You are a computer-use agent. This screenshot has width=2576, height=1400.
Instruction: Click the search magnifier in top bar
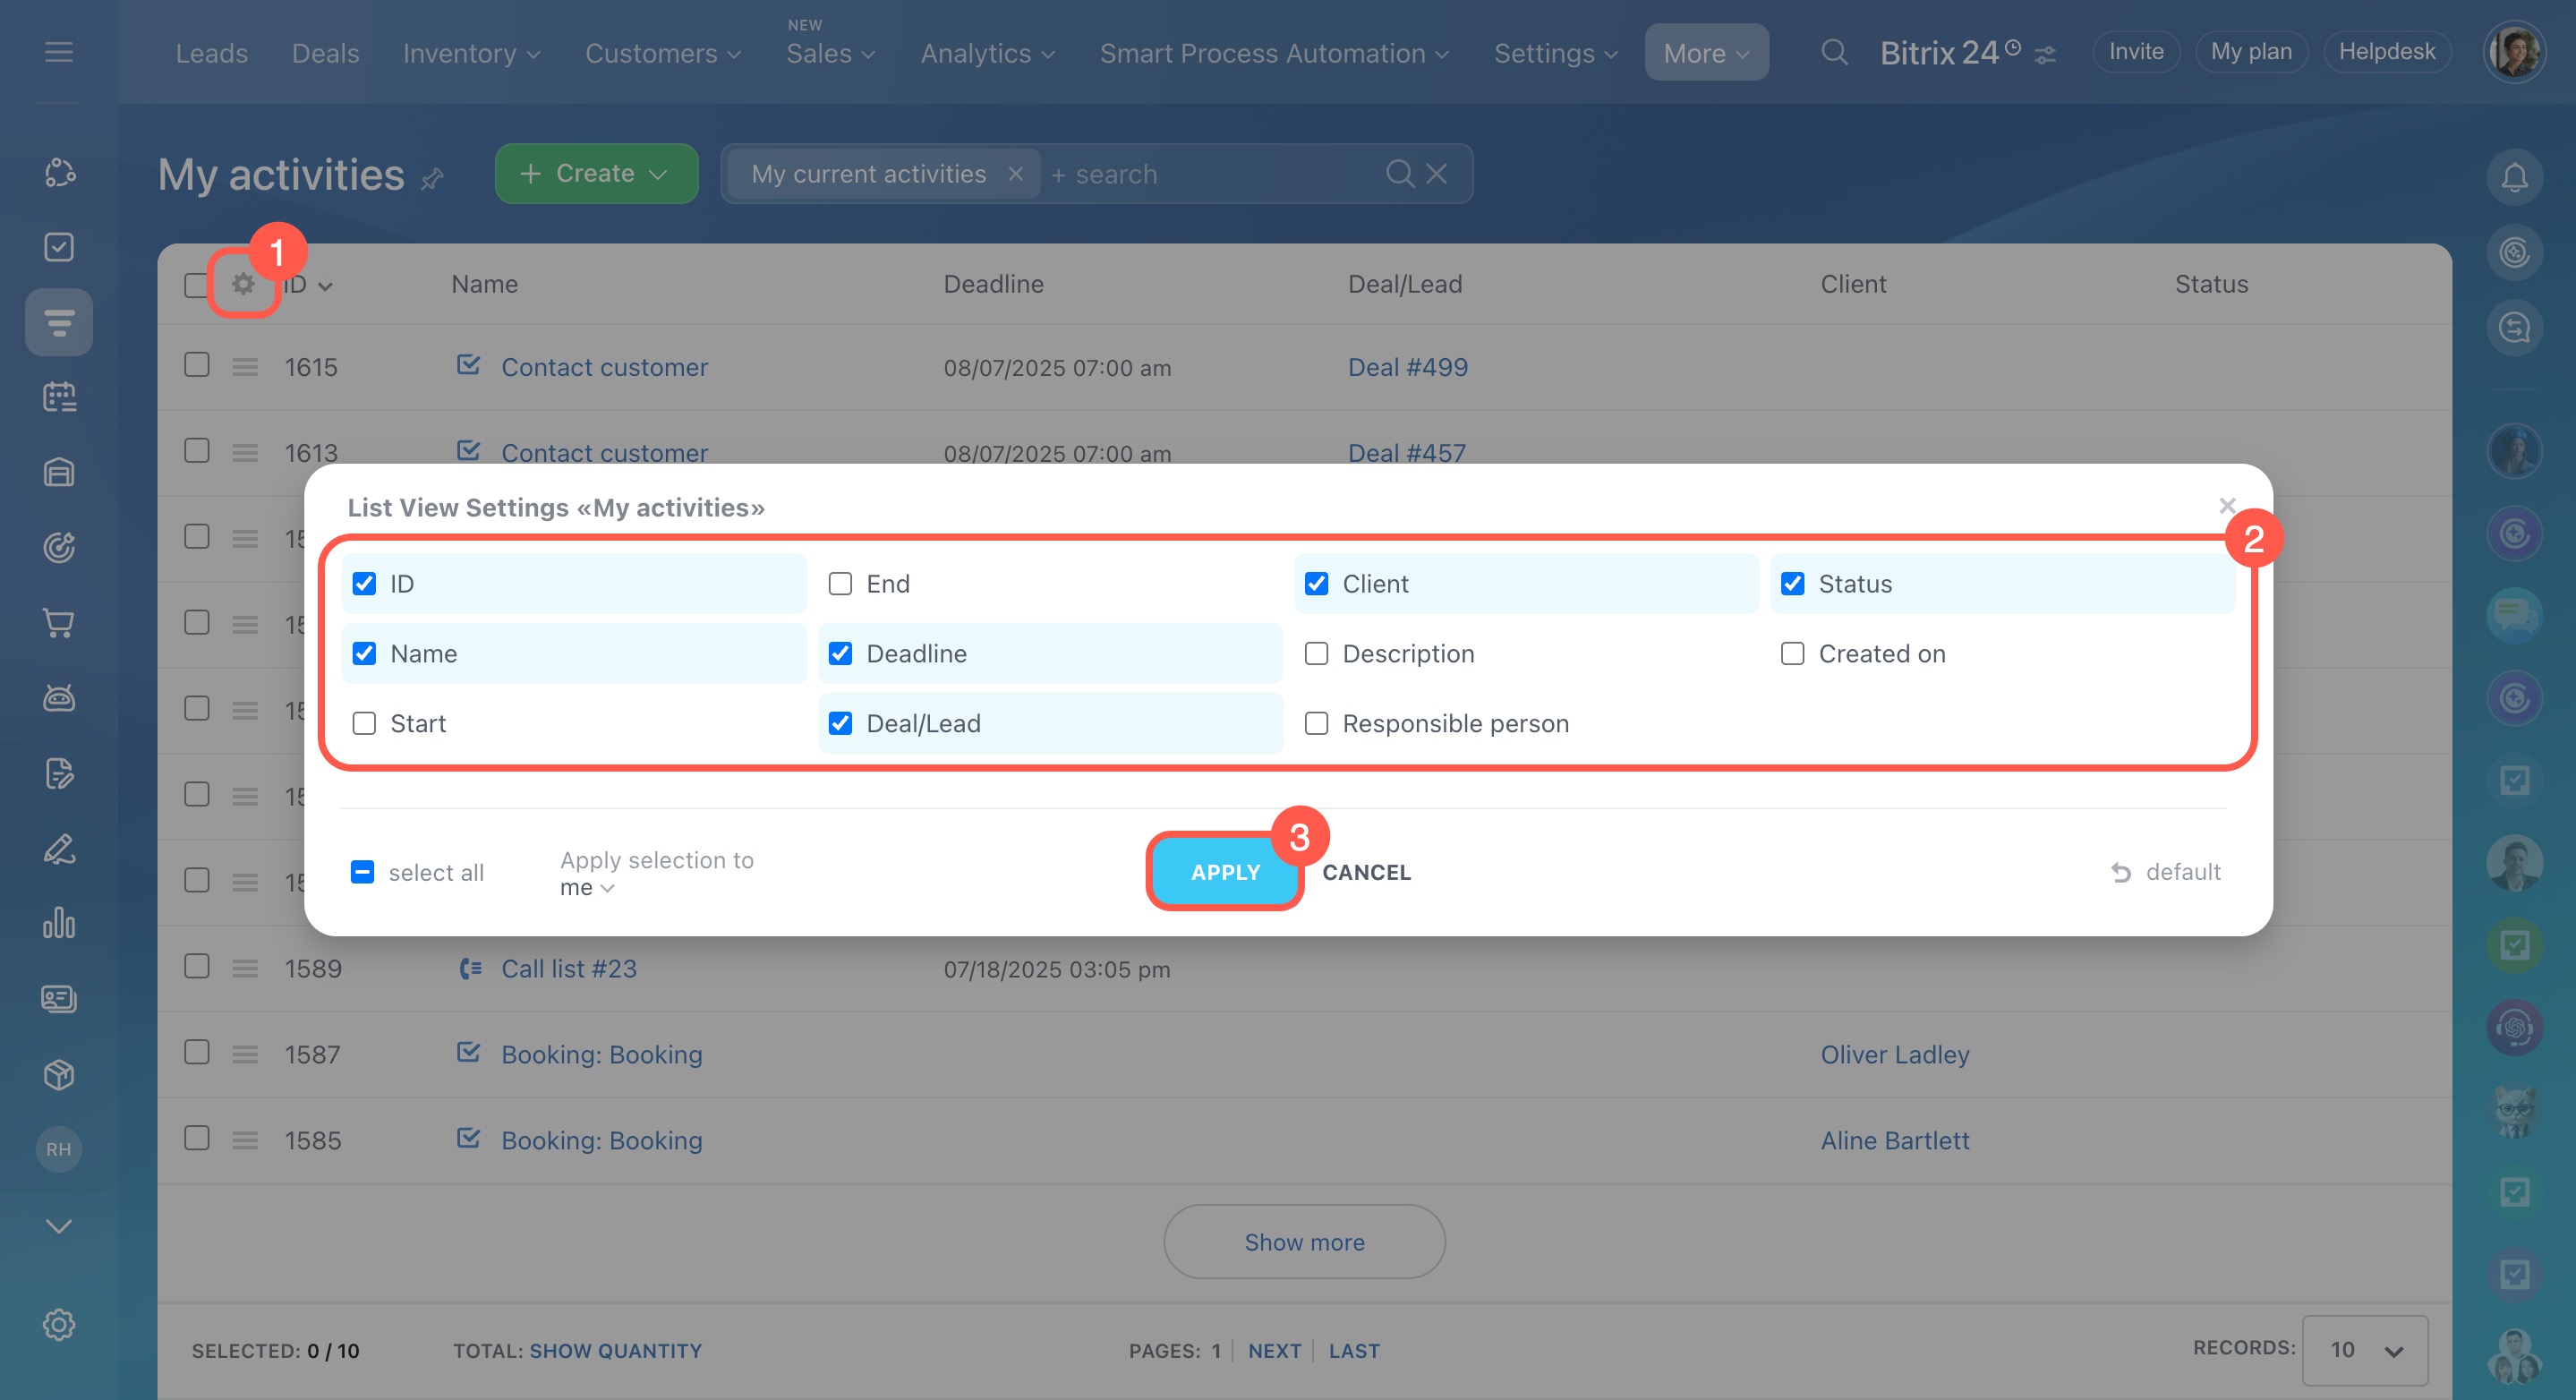coord(1833,52)
